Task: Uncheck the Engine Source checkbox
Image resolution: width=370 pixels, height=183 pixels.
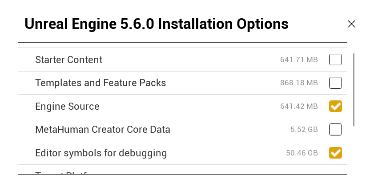Action: (335, 107)
